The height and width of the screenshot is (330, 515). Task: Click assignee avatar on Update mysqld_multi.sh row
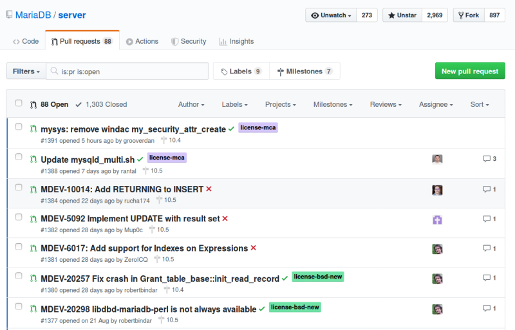tap(437, 160)
